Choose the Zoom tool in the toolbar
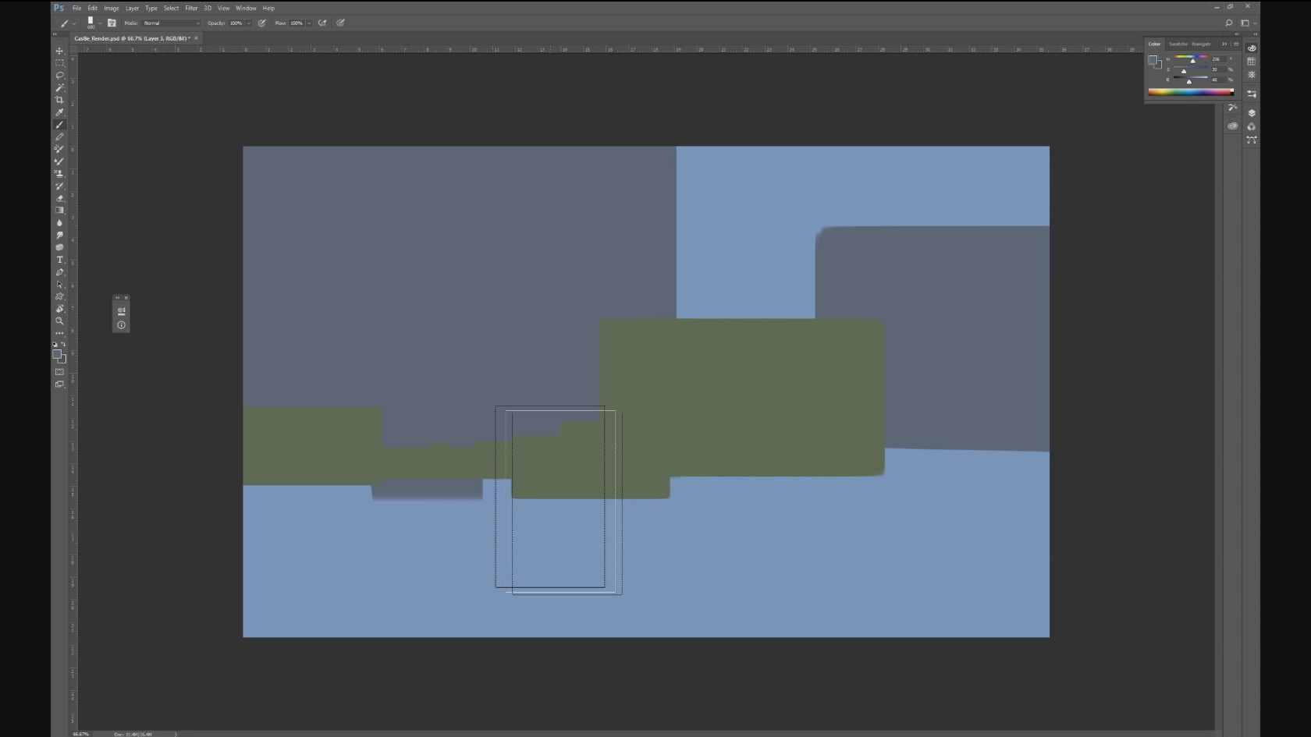The height and width of the screenshot is (737, 1311). (x=59, y=321)
